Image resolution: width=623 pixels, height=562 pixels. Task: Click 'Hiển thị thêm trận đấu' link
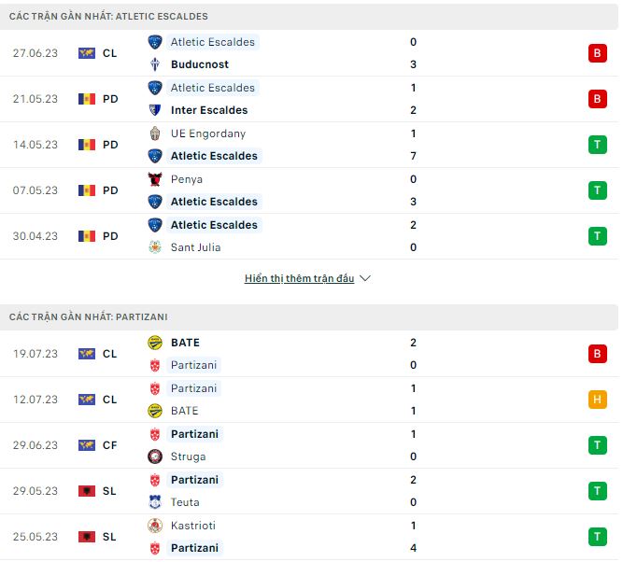click(x=299, y=279)
